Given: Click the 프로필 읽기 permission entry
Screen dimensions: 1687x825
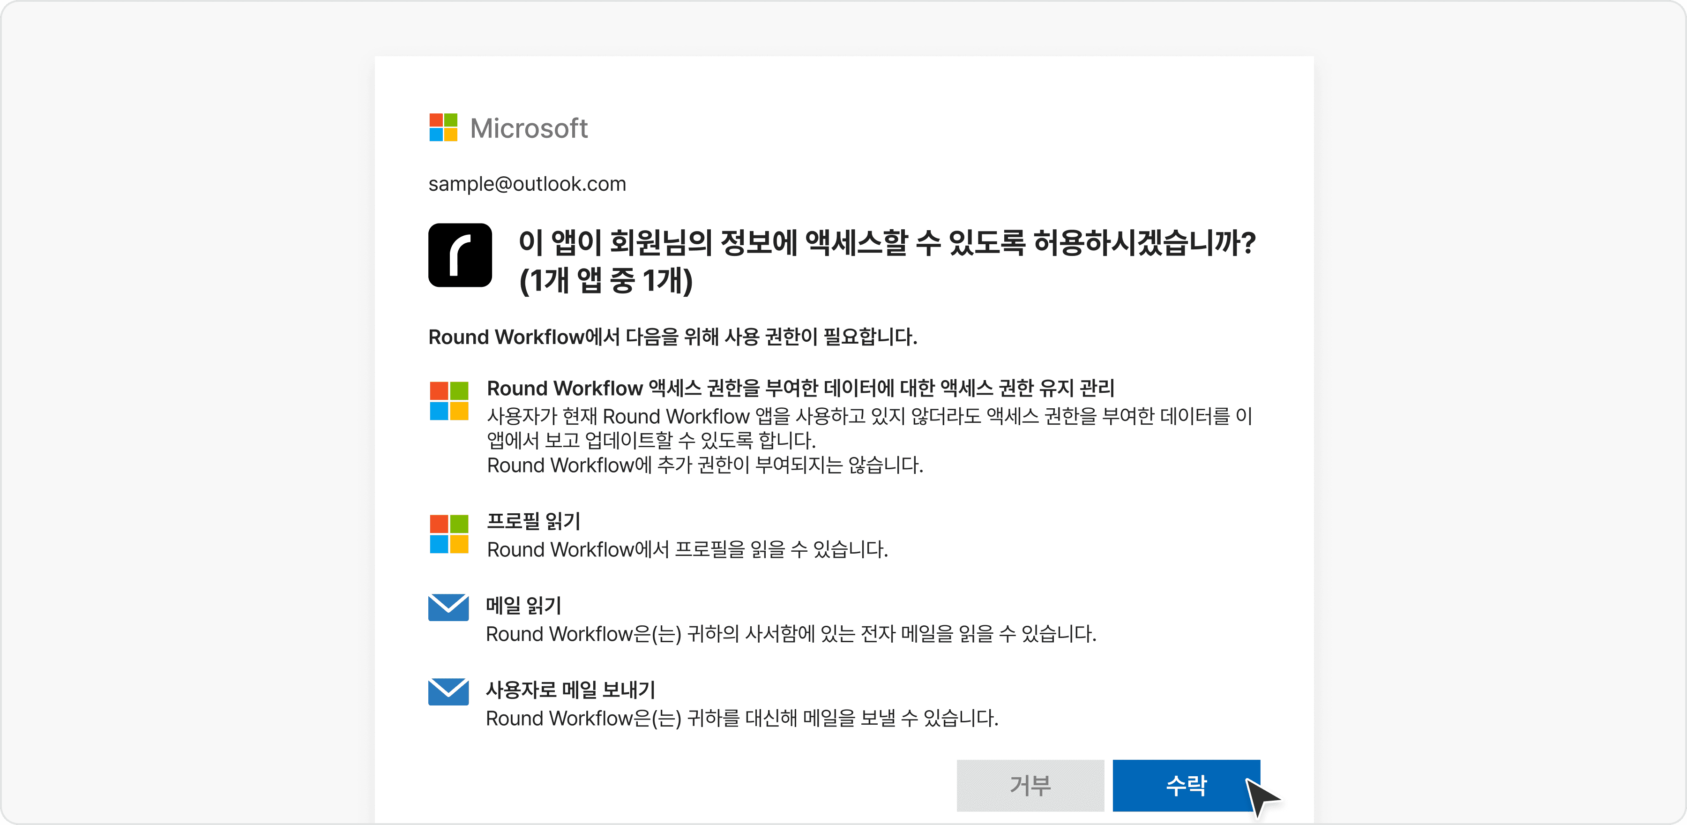Looking at the screenshot, I should pyautogui.click(x=533, y=521).
